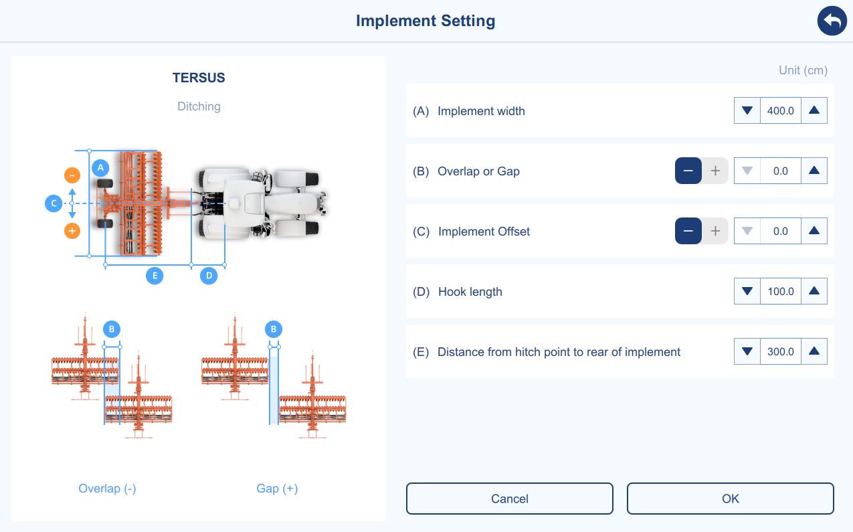Increase Hook length with the up arrow

[x=814, y=291]
